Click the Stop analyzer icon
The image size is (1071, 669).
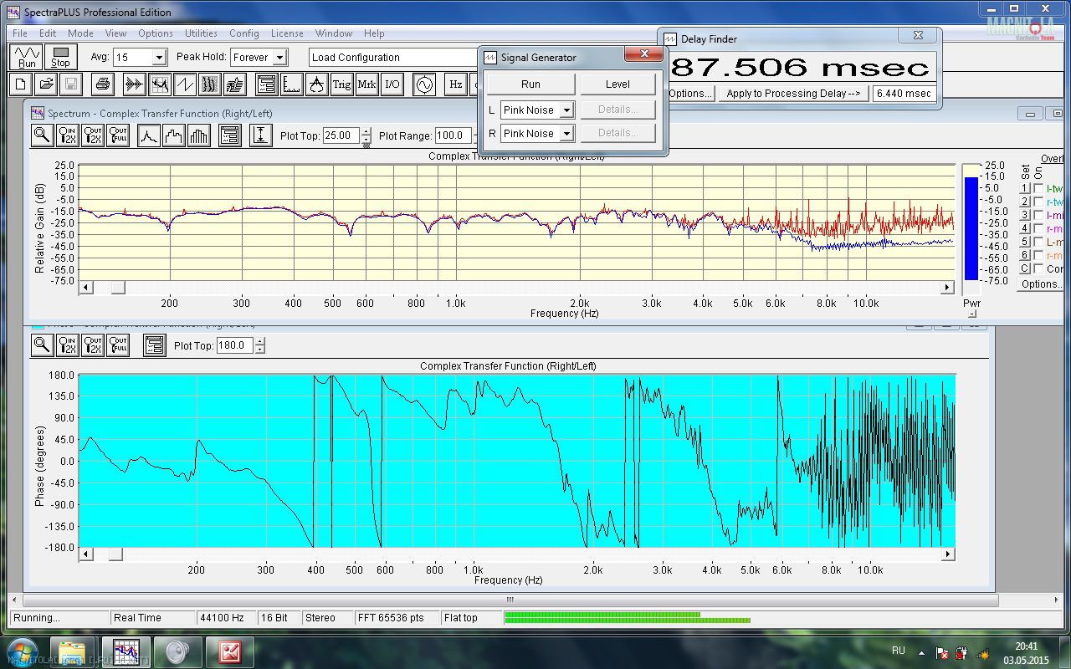click(x=60, y=57)
